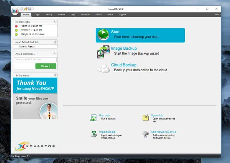Click the Add Network Device drive icon

[x=145, y=134]
